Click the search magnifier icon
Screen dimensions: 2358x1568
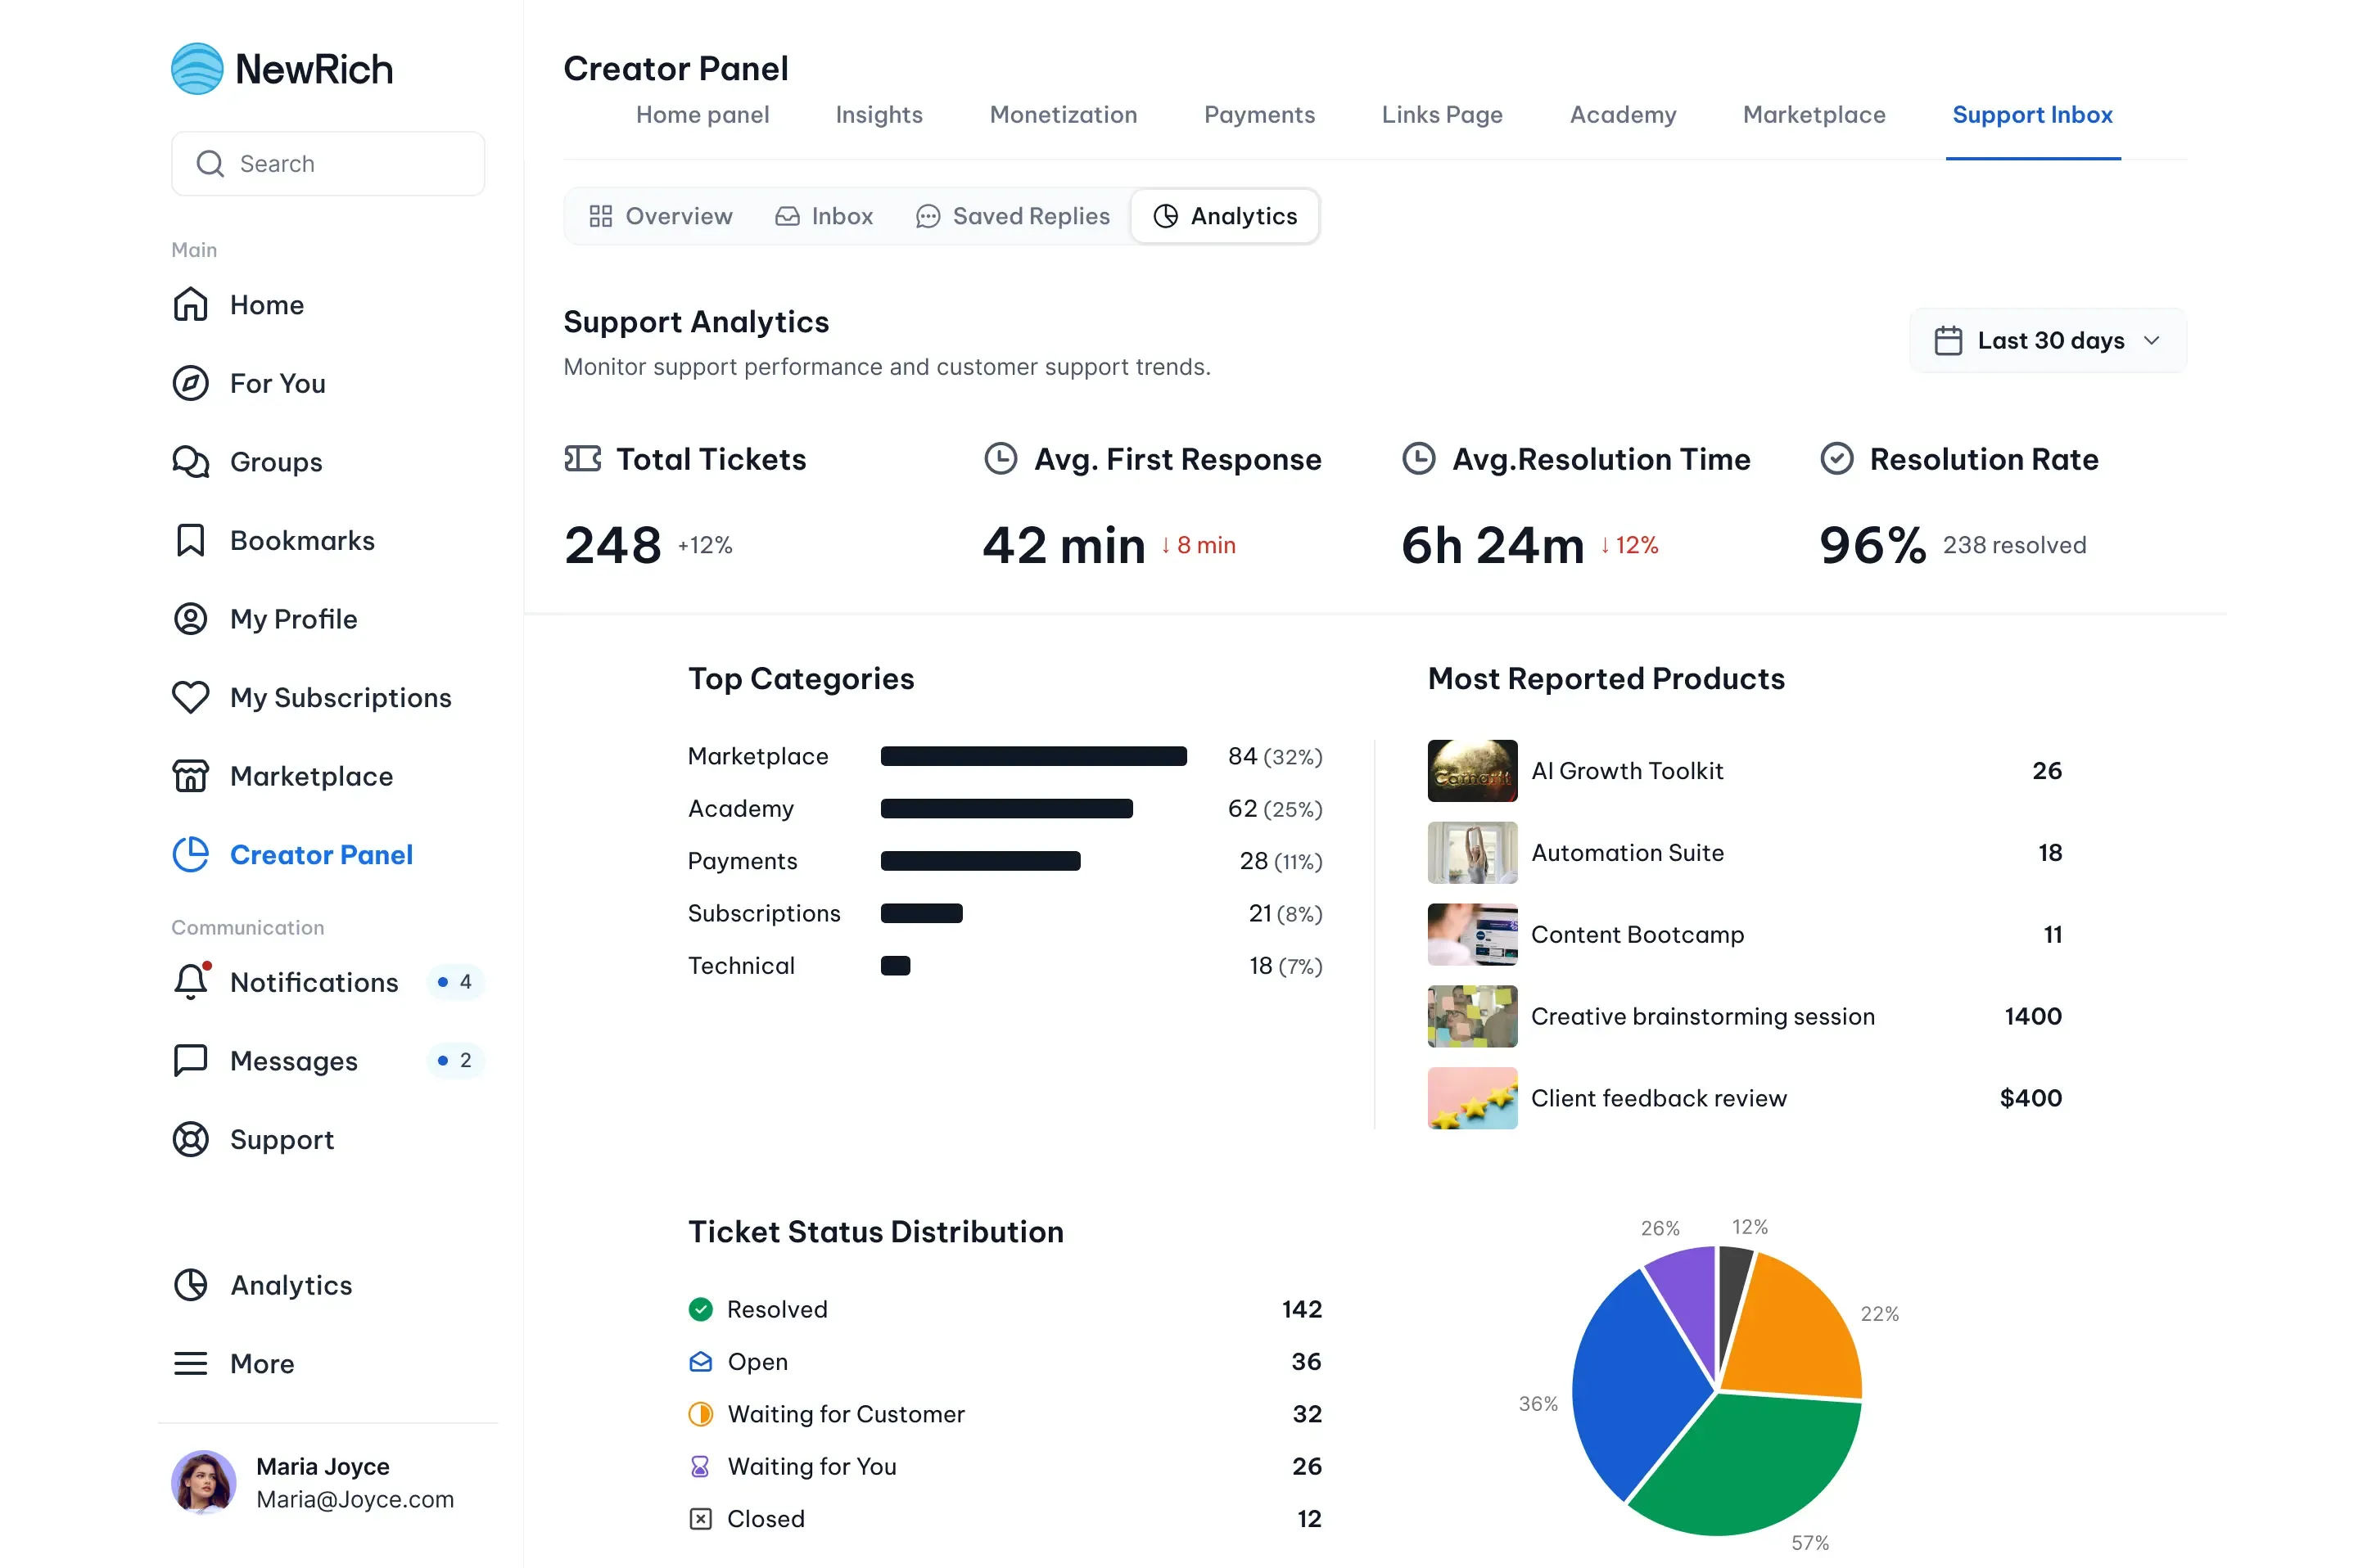[210, 164]
